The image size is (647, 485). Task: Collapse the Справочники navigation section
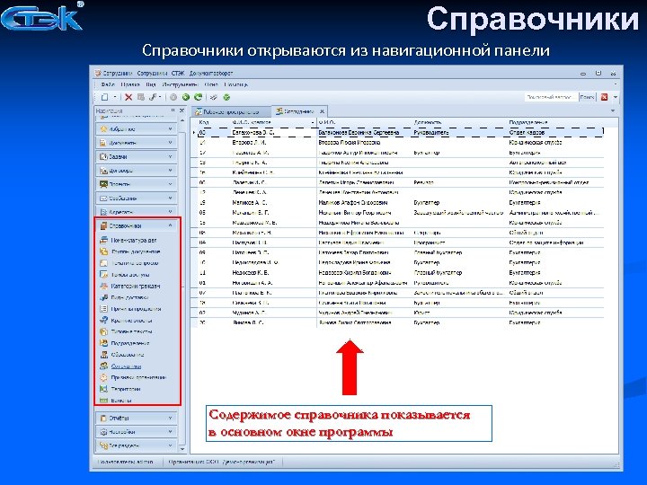point(137,225)
